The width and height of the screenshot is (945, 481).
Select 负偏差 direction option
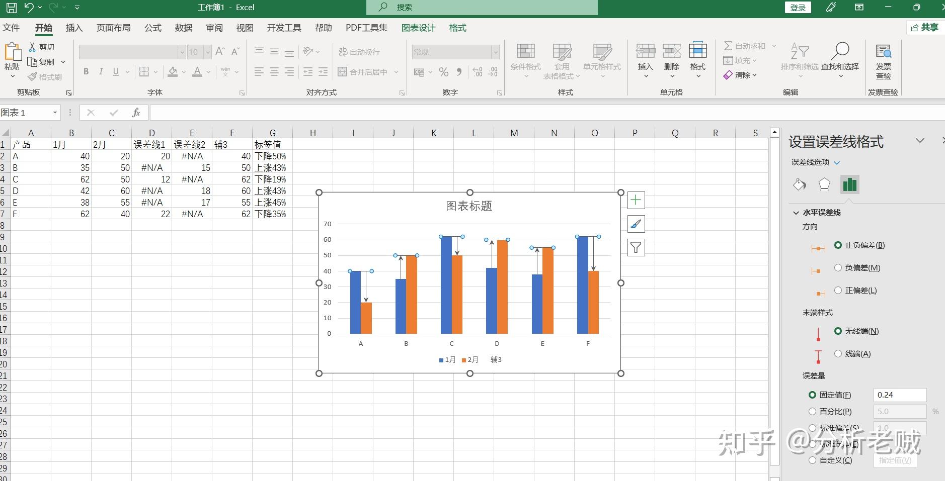(x=857, y=268)
